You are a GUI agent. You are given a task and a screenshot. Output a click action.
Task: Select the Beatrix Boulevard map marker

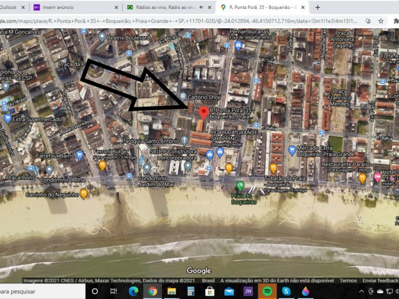(x=102, y=37)
